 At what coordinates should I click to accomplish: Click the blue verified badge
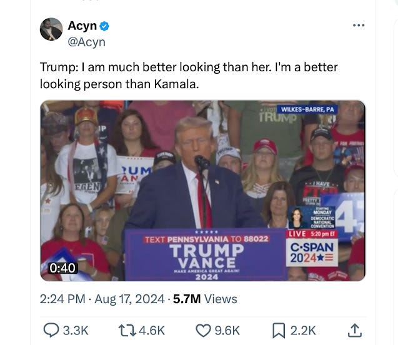point(104,26)
